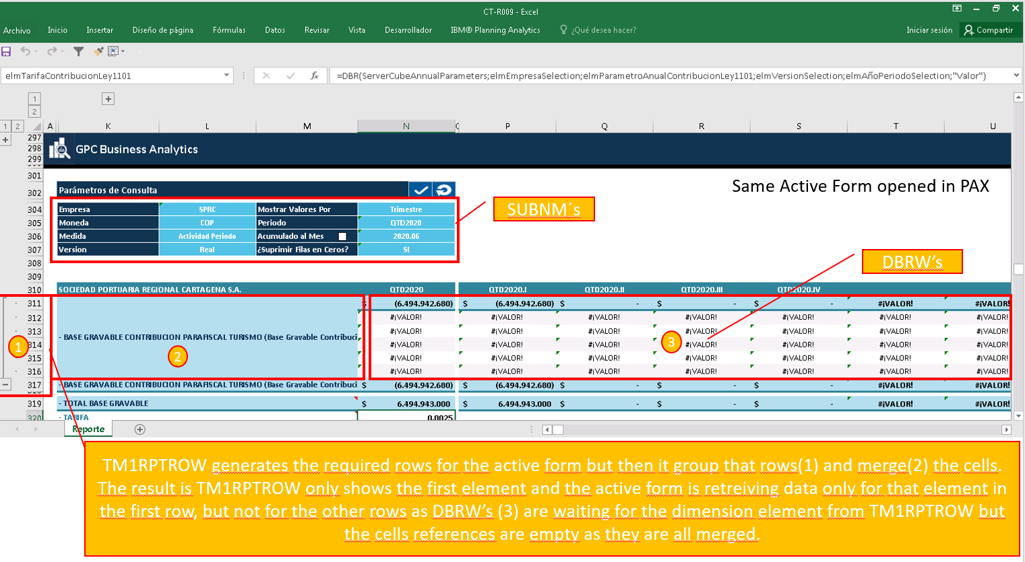Open the quick access table icon dropdown
The width and height of the screenshot is (1025, 562).
click(123, 51)
